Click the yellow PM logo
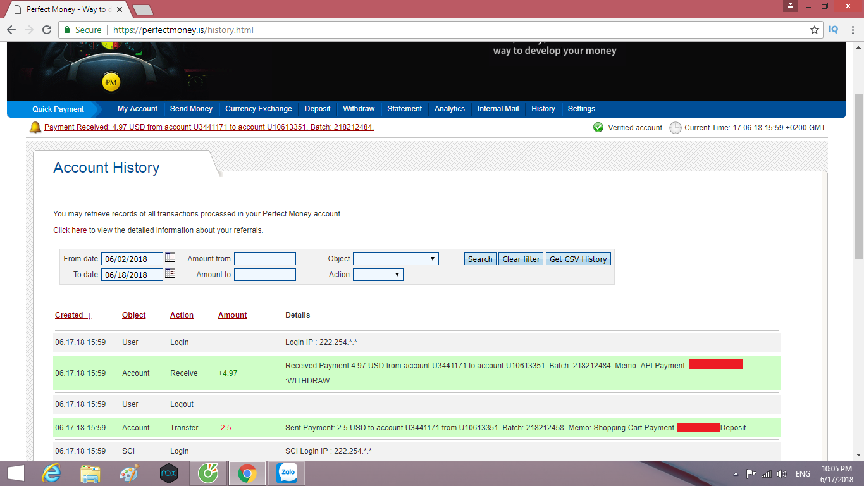 tap(111, 82)
